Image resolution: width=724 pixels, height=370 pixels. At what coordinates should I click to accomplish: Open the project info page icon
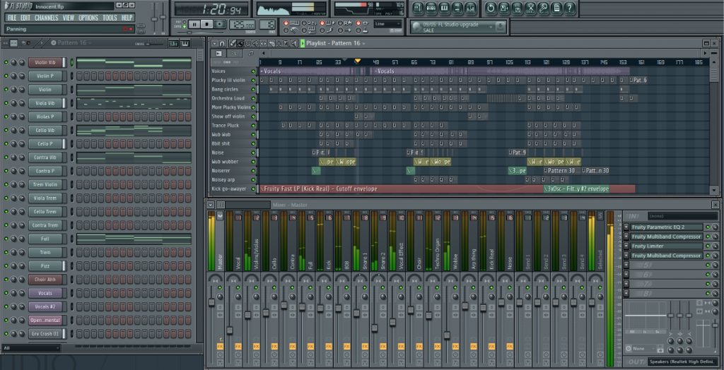click(x=557, y=8)
